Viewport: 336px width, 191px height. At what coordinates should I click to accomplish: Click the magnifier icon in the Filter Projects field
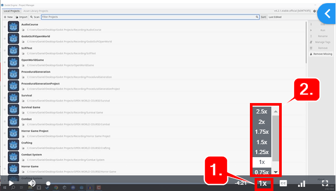257,17
